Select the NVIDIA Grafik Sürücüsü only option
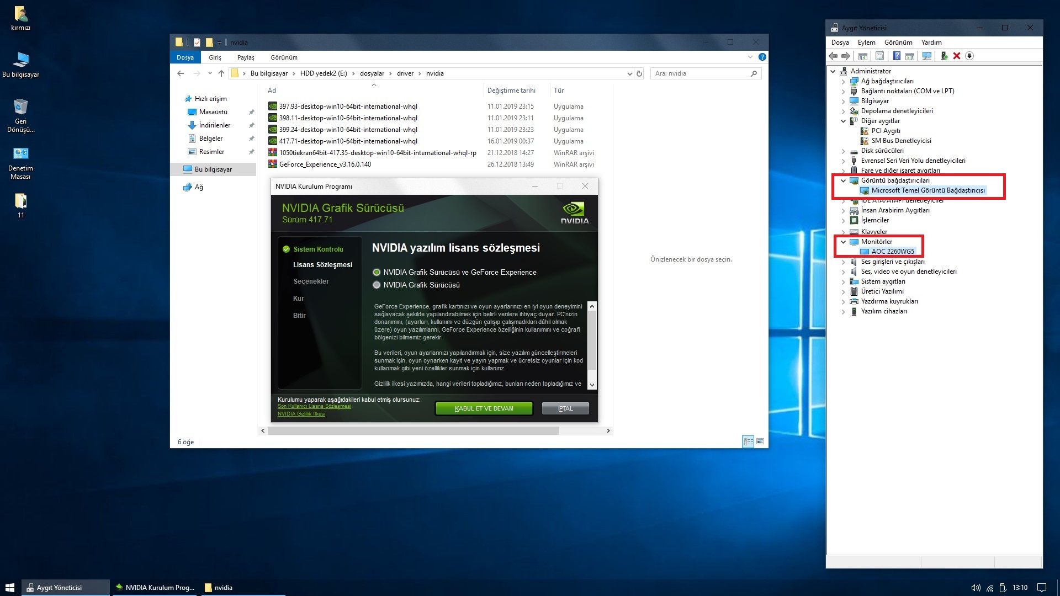 pos(377,285)
